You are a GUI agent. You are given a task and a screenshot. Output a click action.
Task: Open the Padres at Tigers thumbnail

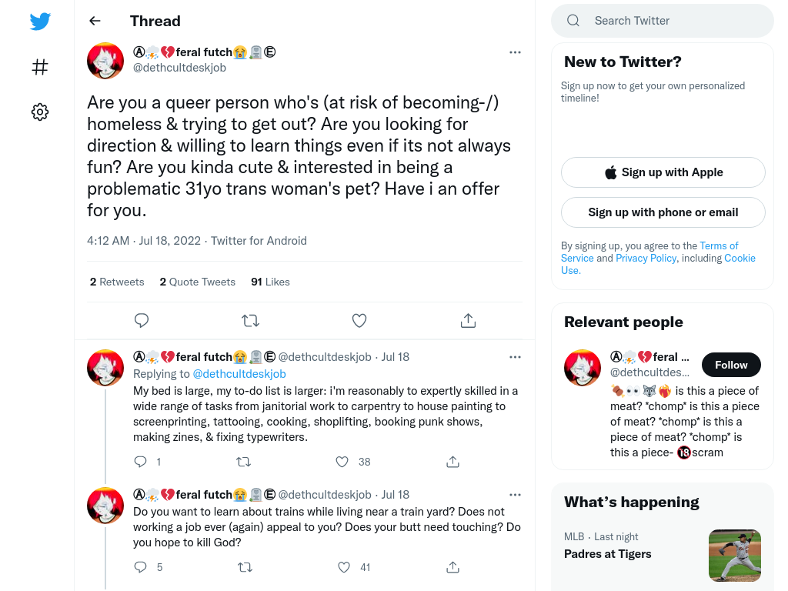click(734, 556)
